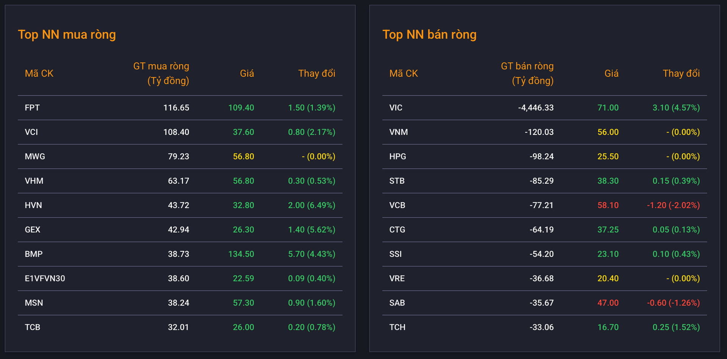Click VIC net sell value -4,446.33
This screenshot has height=359, width=727.
coord(536,108)
